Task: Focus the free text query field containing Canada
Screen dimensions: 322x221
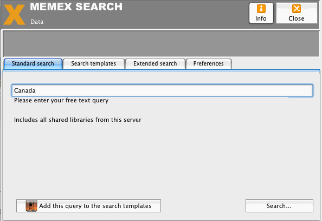Action: [162, 90]
